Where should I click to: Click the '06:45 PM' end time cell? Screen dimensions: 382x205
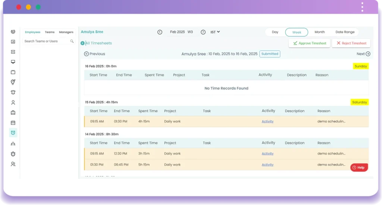tap(121, 165)
